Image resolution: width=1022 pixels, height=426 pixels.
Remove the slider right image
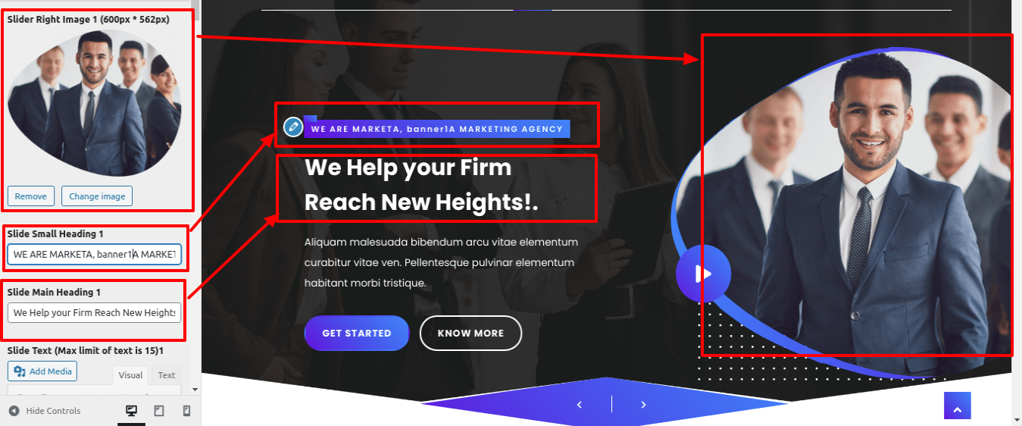coord(30,196)
